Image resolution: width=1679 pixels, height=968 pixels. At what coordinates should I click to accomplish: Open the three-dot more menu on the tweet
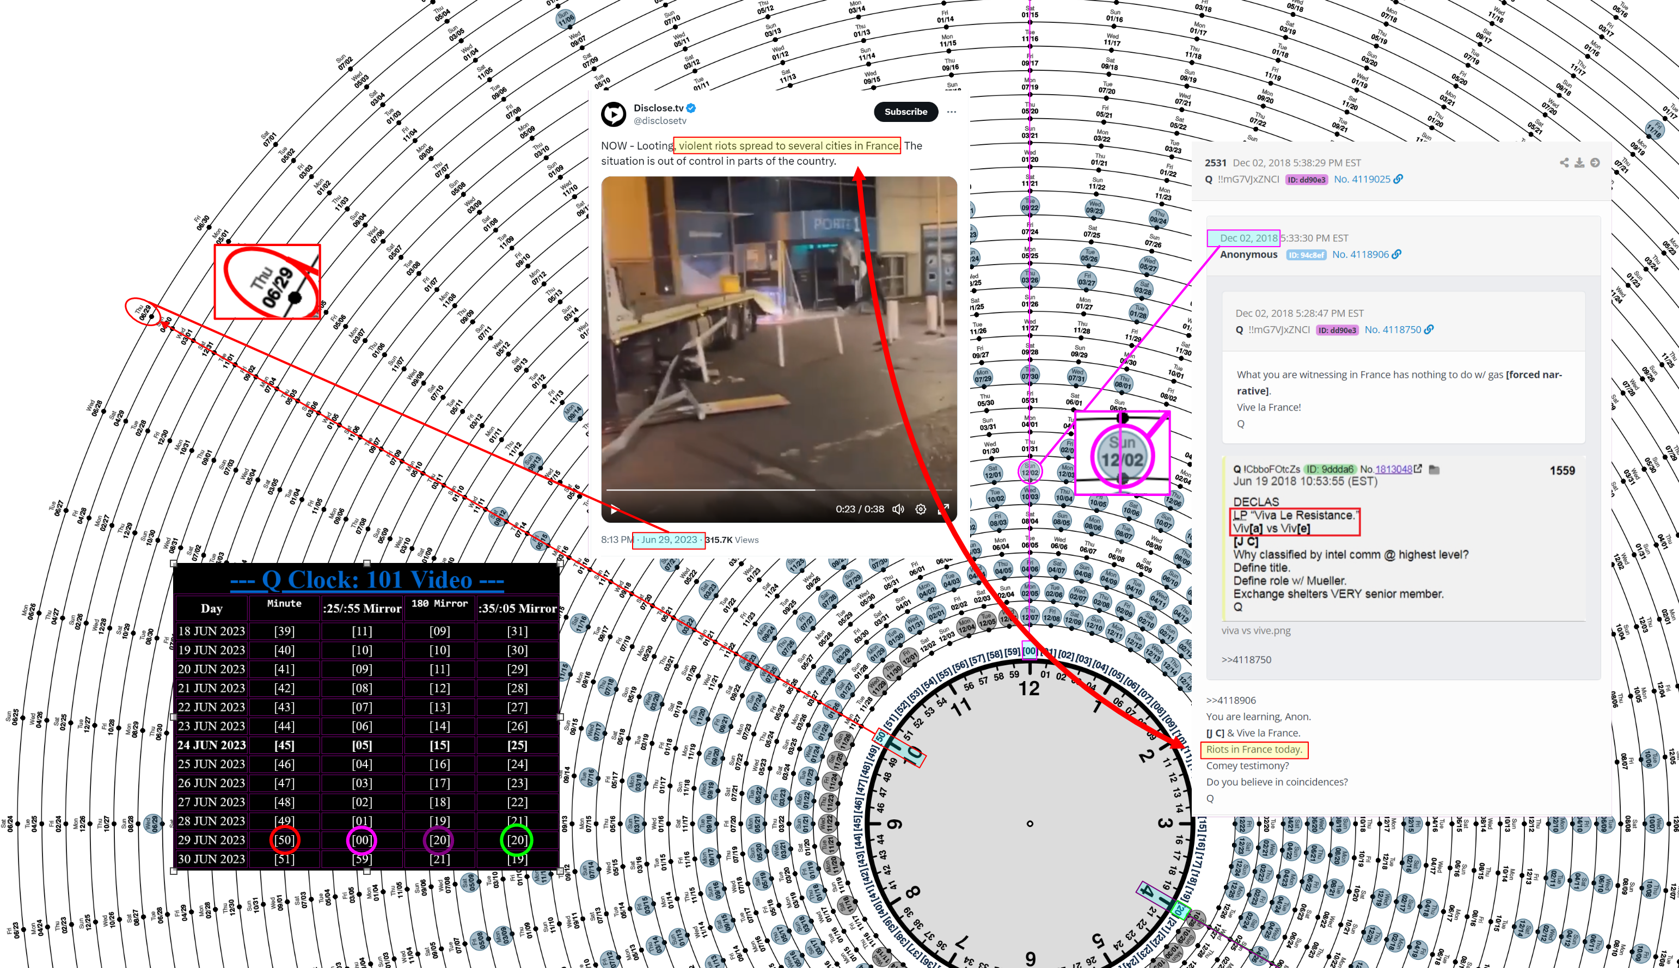951,112
